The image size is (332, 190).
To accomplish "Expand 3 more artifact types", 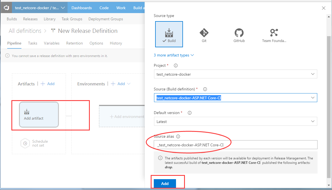I will 174,55.
